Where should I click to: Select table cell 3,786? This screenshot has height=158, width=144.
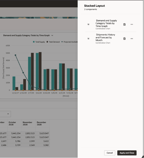click(x=15, y=141)
